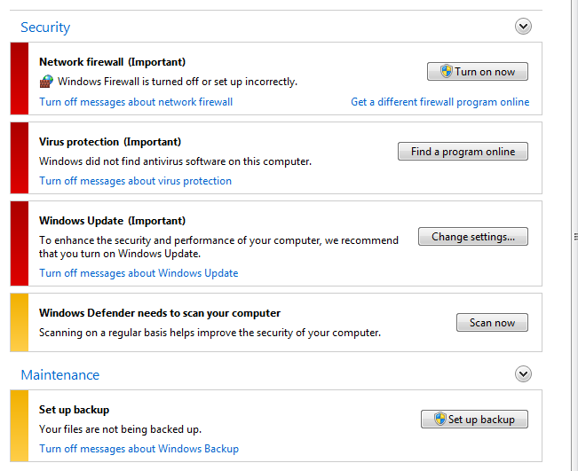The image size is (578, 471).
Task: Click the yellow bar beside Windows Defender message
Action: coord(20,322)
